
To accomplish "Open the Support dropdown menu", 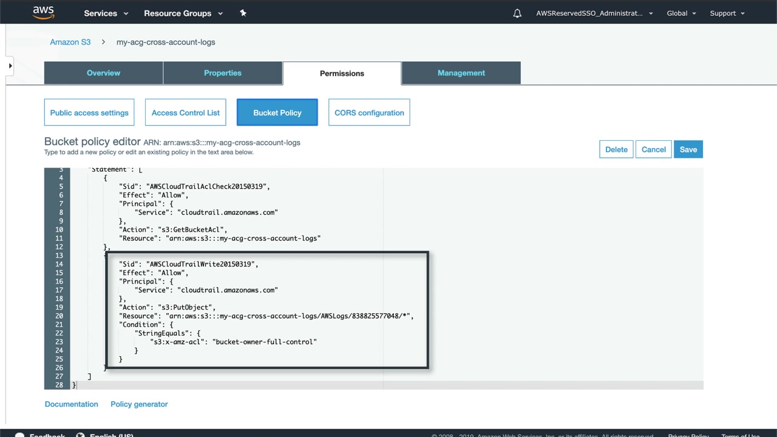I will coord(727,13).
